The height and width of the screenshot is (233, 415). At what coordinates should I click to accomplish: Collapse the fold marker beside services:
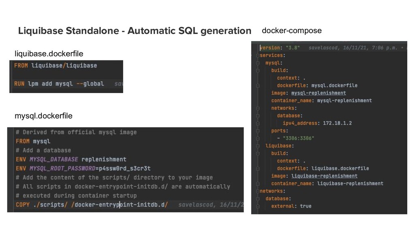point(257,55)
